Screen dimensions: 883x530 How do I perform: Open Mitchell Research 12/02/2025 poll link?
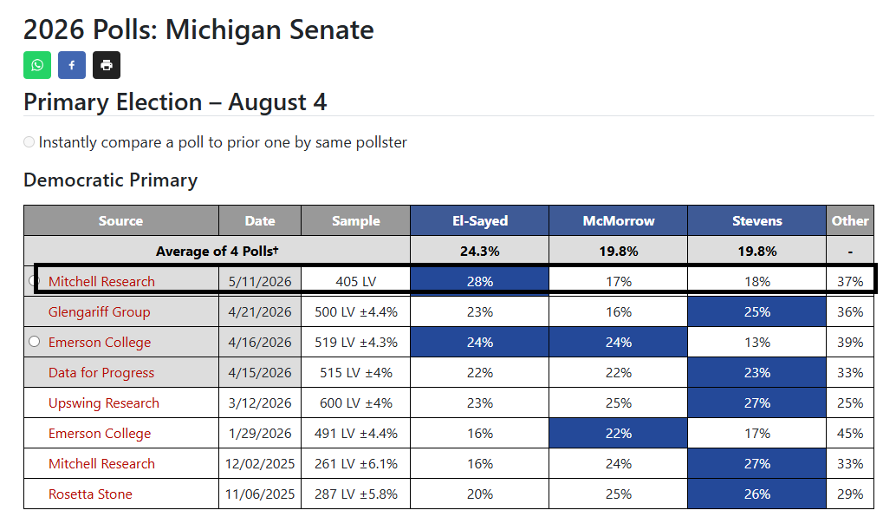pos(101,463)
